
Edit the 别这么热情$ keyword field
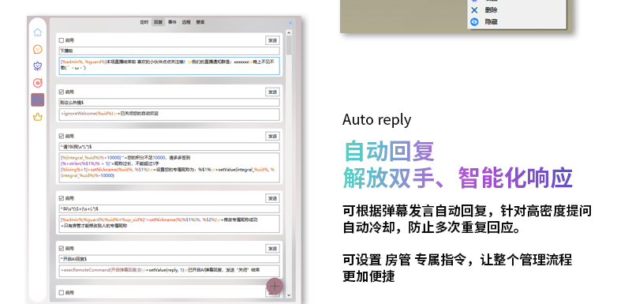pos(170,103)
